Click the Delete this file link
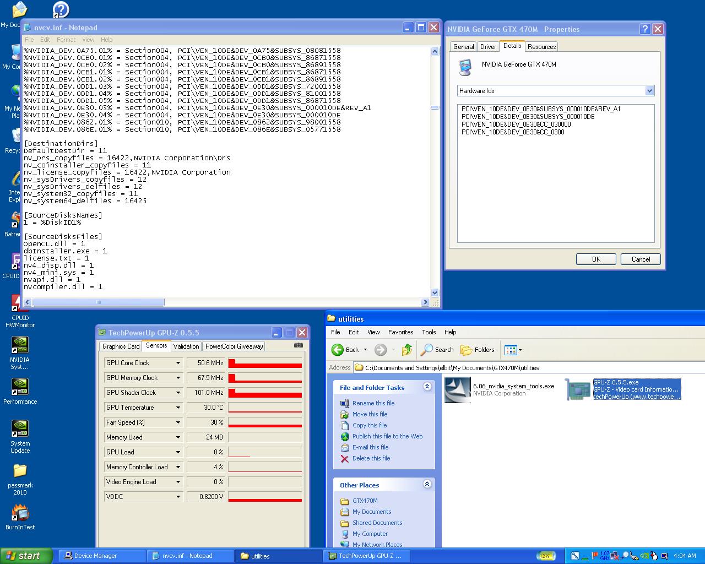Viewport: 705px width, 564px height. pyautogui.click(x=371, y=458)
